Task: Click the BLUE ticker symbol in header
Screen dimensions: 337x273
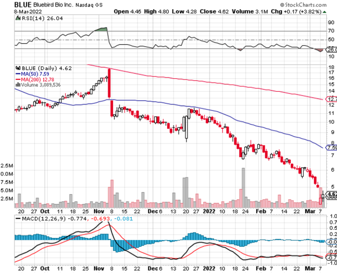Action: (23, 4)
